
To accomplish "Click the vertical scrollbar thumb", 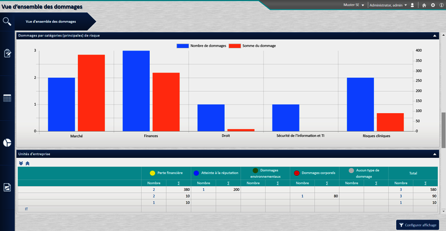I will click(x=444, y=130).
